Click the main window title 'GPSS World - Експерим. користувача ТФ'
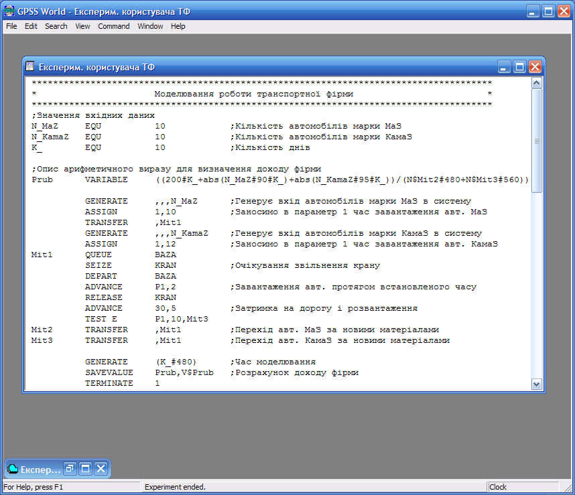The height and width of the screenshot is (495, 575). point(104,12)
